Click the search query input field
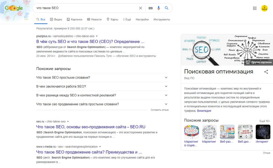This screenshot has width=273, height=168. pos(85,8)
